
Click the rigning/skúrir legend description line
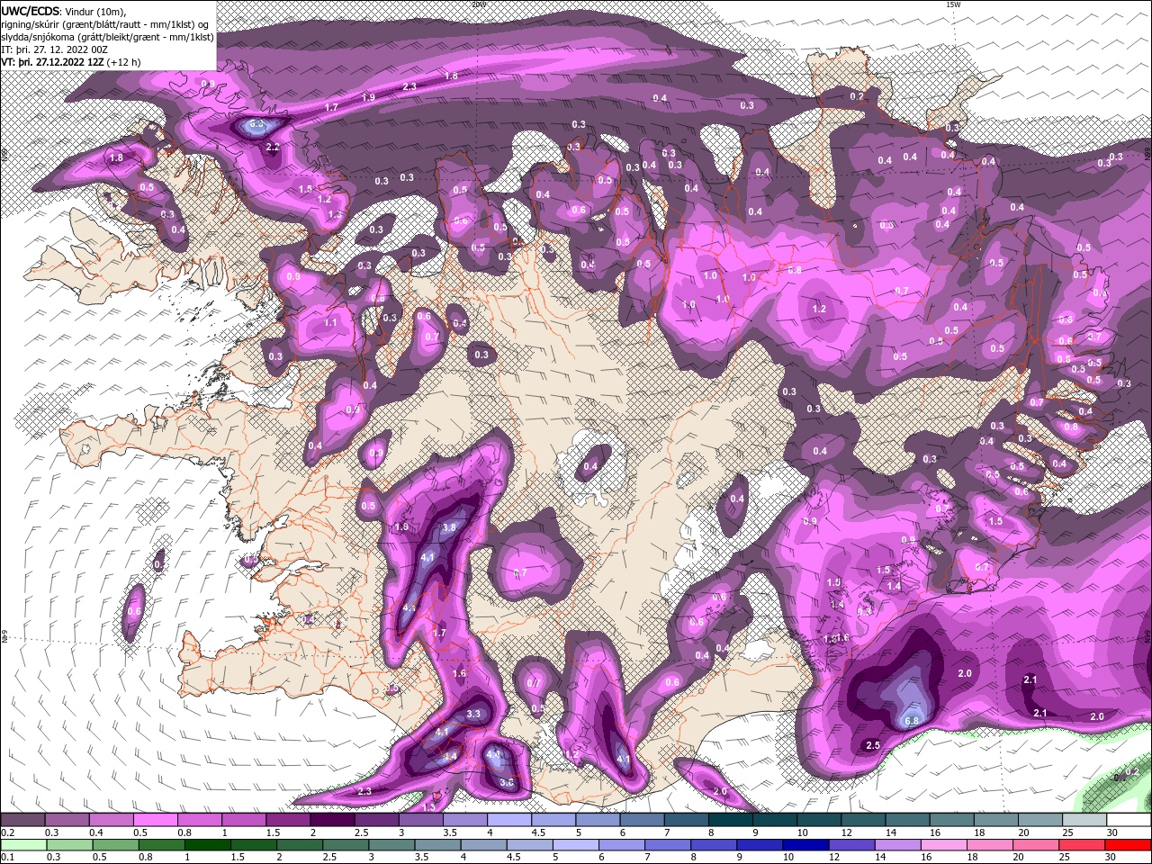coord(103,24)
